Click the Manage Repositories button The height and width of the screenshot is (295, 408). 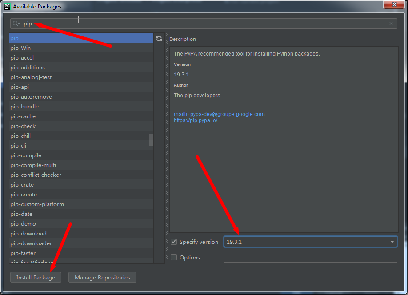(102, 277)
